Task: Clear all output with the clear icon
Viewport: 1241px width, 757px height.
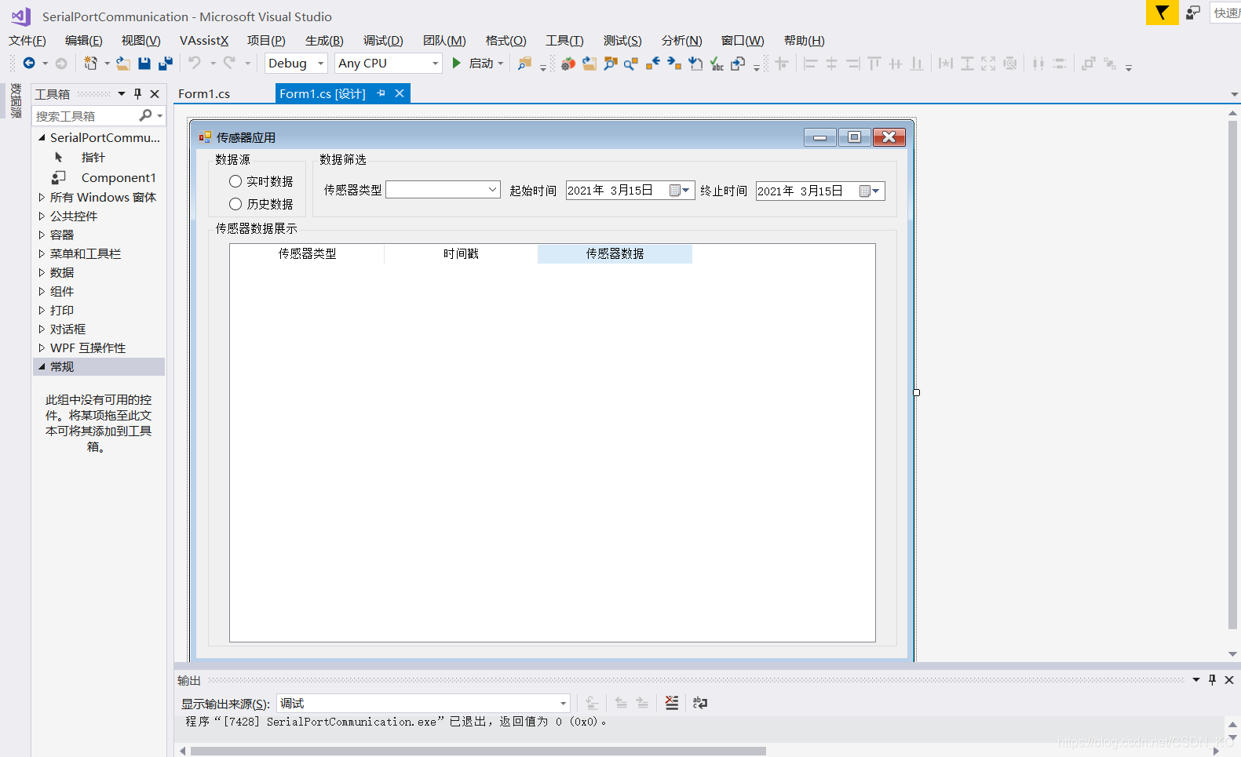Action: [672, 703]
